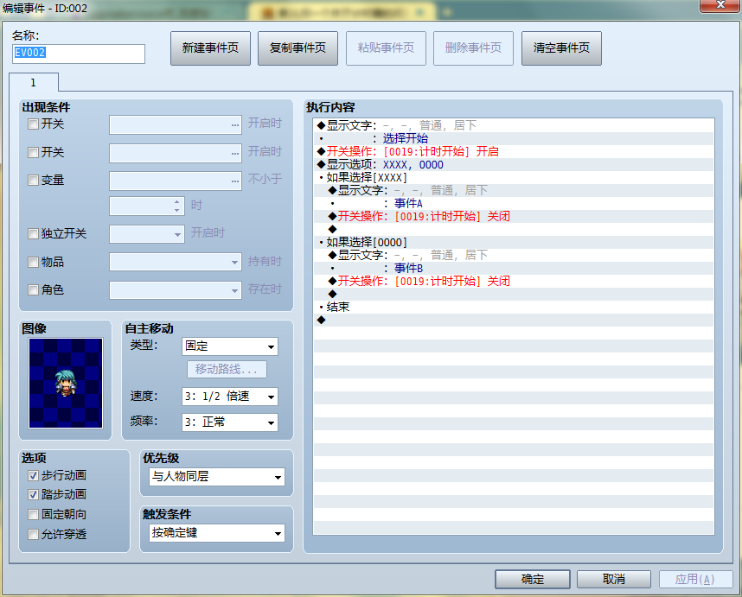This screenshot has height=597, width=742.
Task: Select the first line 显示文字 command
Action: pyautogui.click(x=514, y=125)
